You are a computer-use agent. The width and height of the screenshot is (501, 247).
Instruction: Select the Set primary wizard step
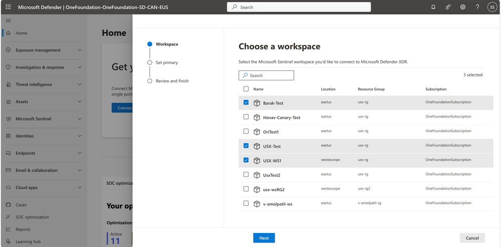(x=167, y=62)
